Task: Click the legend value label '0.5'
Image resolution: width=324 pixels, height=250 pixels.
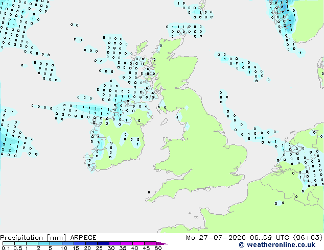Action: (x=18, y=248)
